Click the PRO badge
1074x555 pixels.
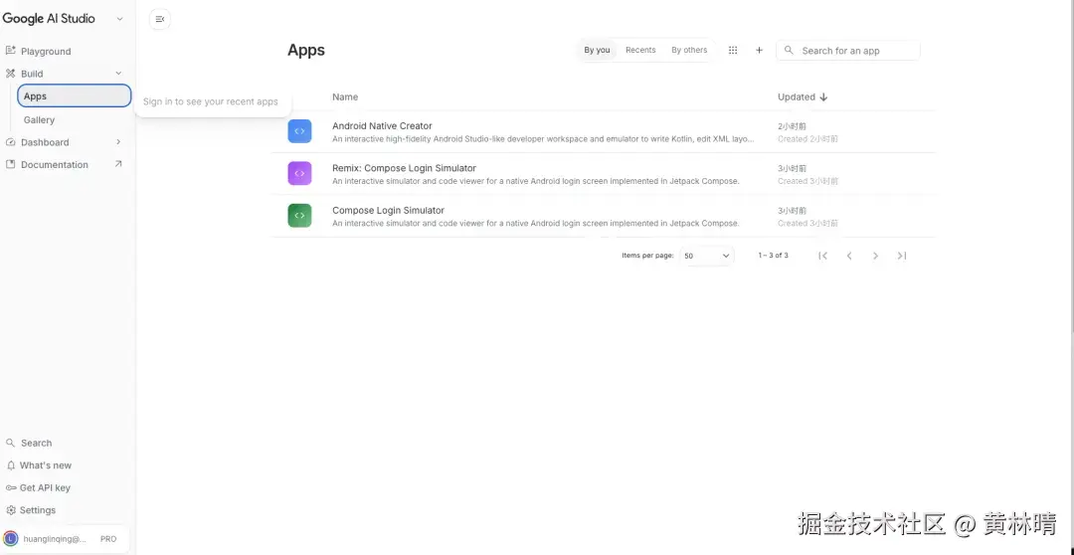pyautogui.click(x=108, y=539)
